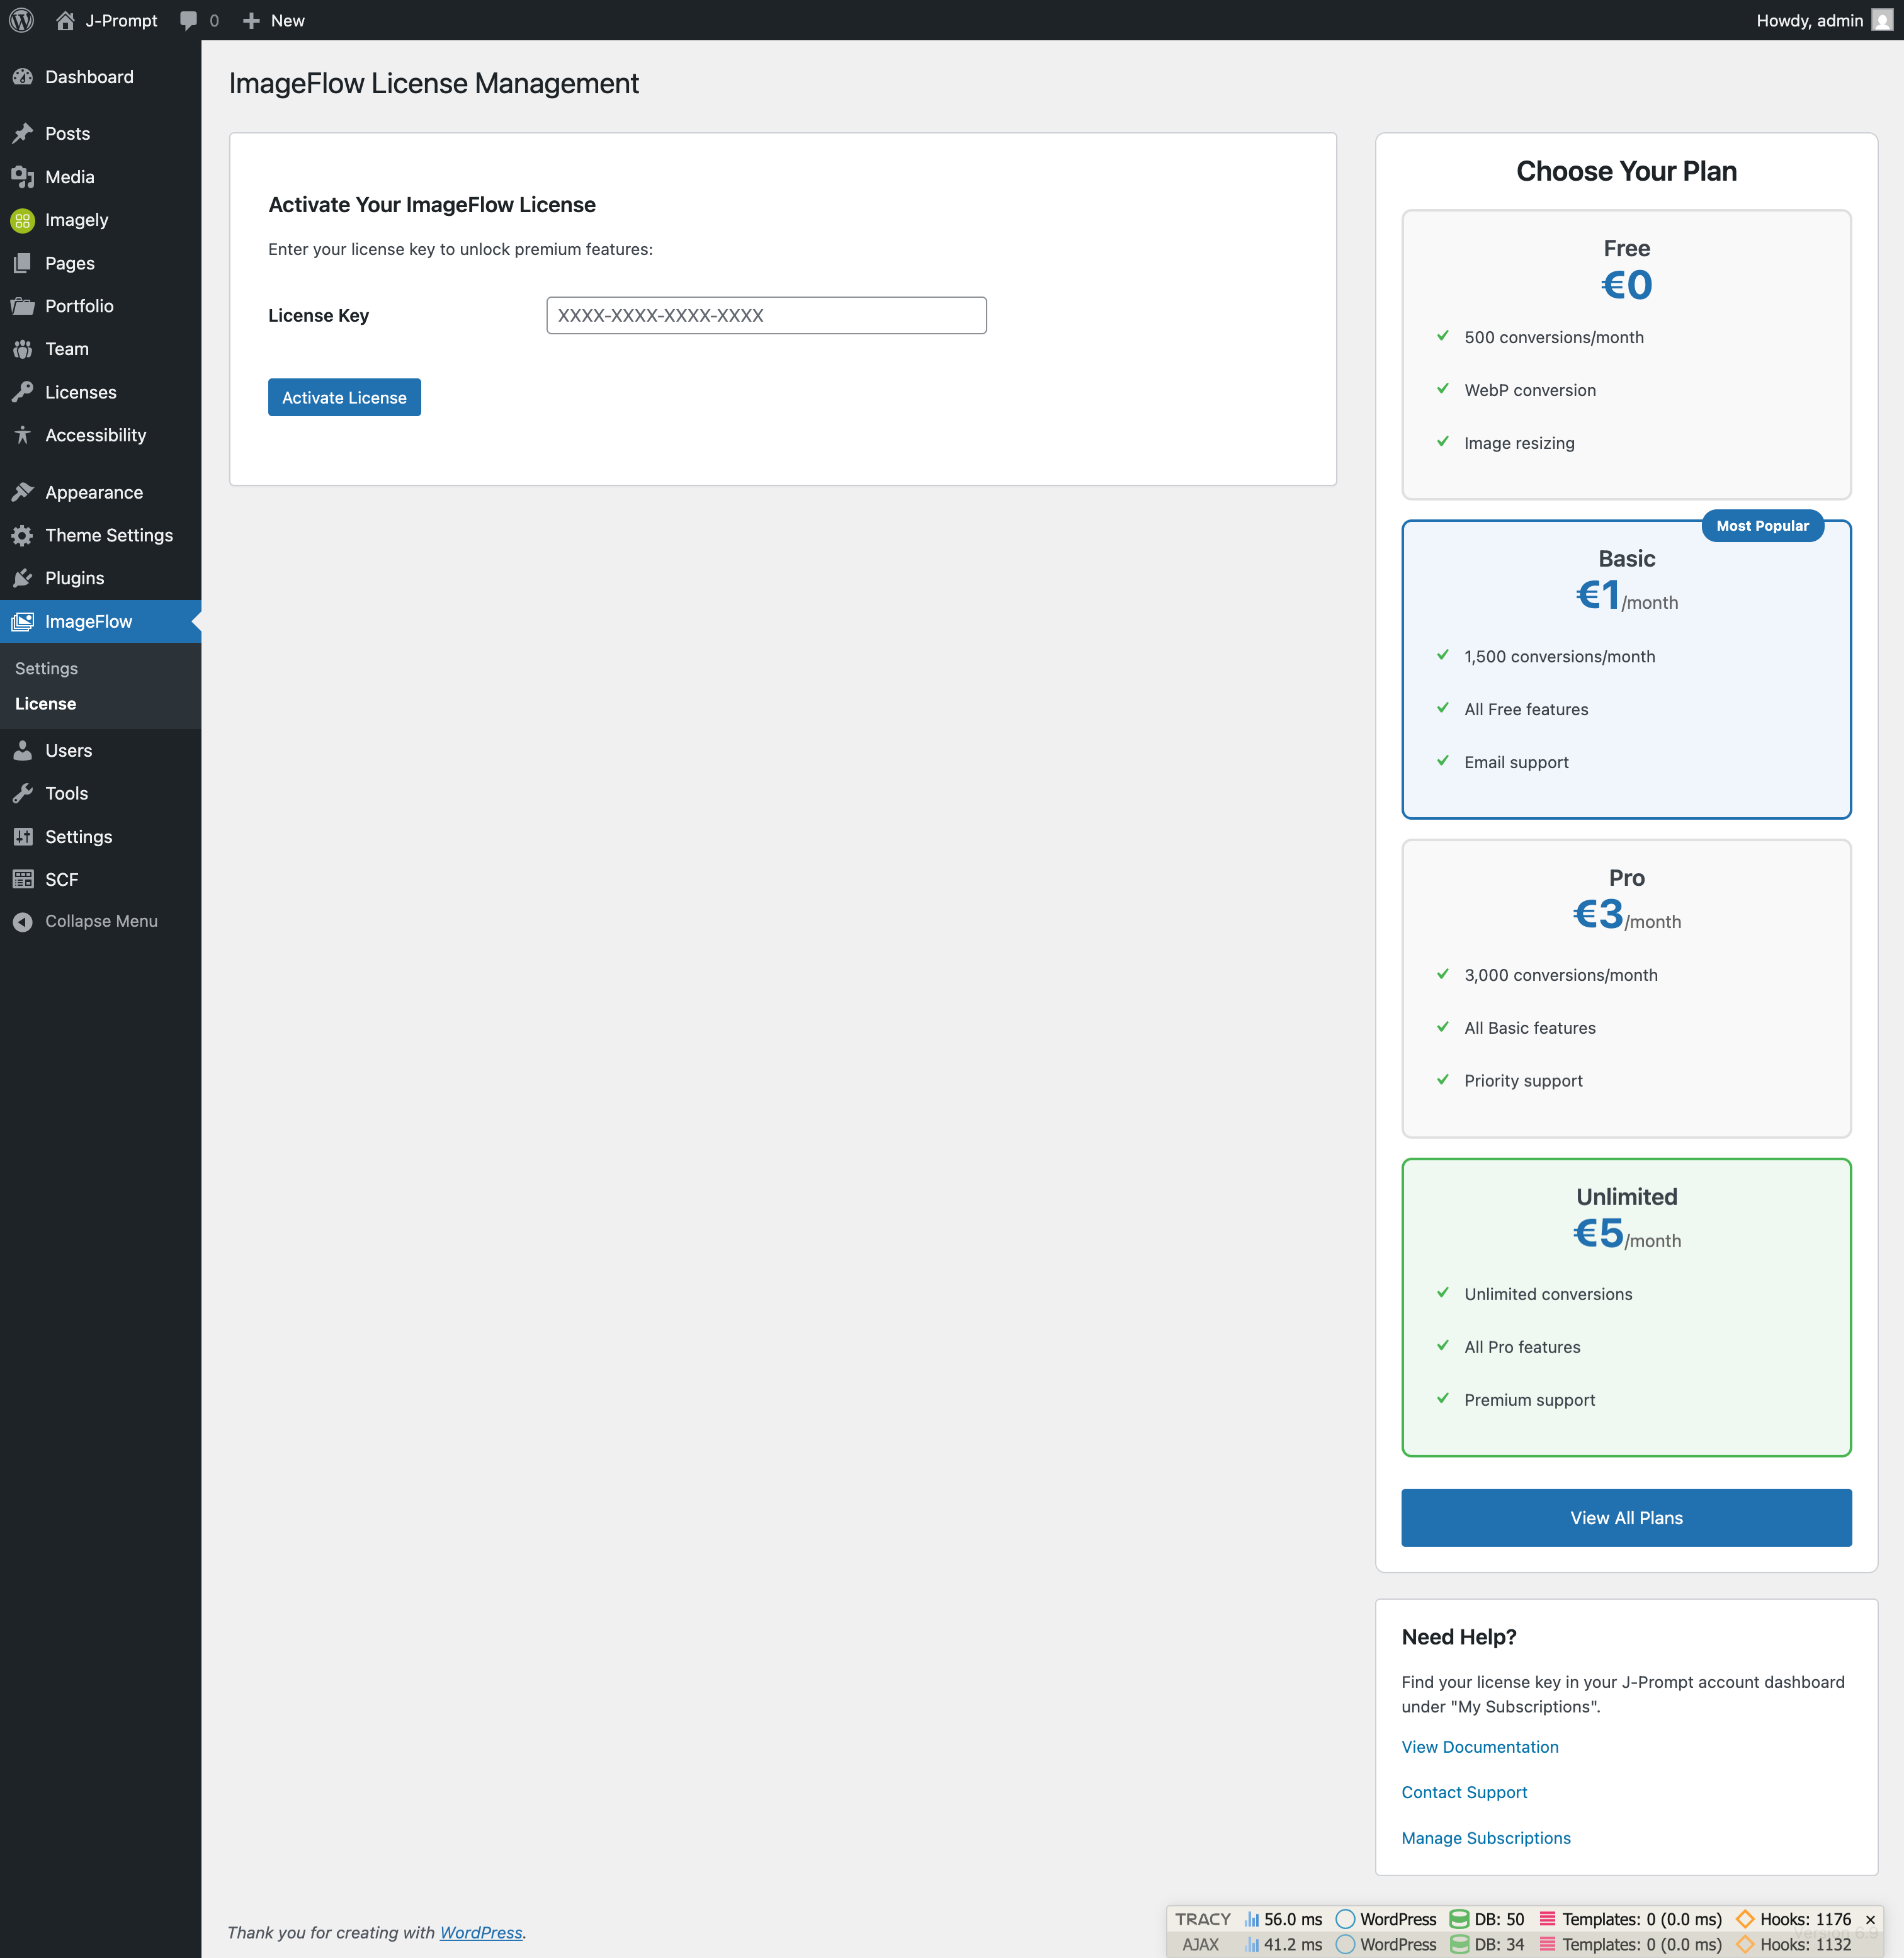Viewport: 1904px width, 1958px height.
Task: Select the Team icon in the sidebar
Action: tap(24, 349)
